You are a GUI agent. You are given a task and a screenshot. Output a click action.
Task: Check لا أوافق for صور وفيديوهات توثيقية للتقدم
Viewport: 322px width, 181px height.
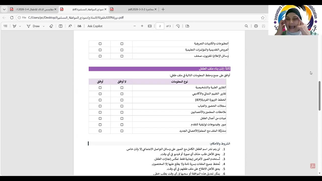(122, 125)
